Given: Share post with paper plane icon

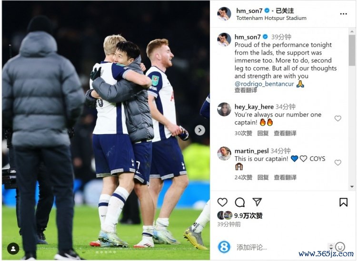Looking at the screenshot, I should click(x=257, y=202).
